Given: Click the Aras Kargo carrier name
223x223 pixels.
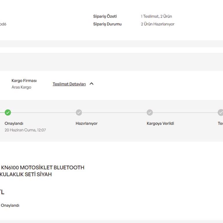Looking at the screenshot, I should tap(21, 87).
